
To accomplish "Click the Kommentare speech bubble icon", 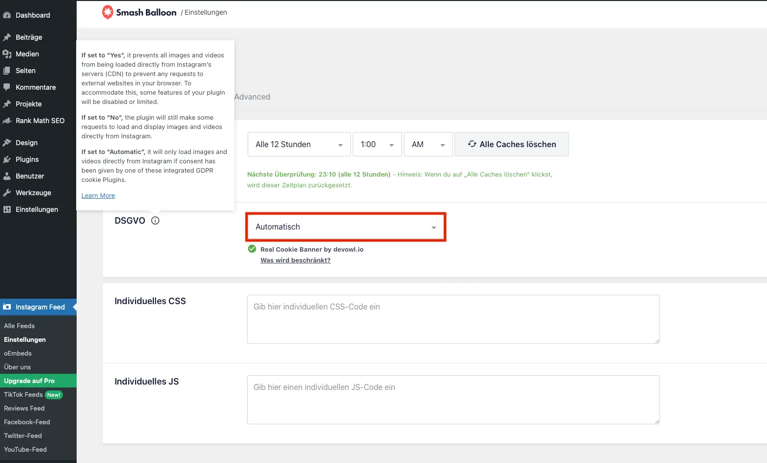I will tap(7, 87).
